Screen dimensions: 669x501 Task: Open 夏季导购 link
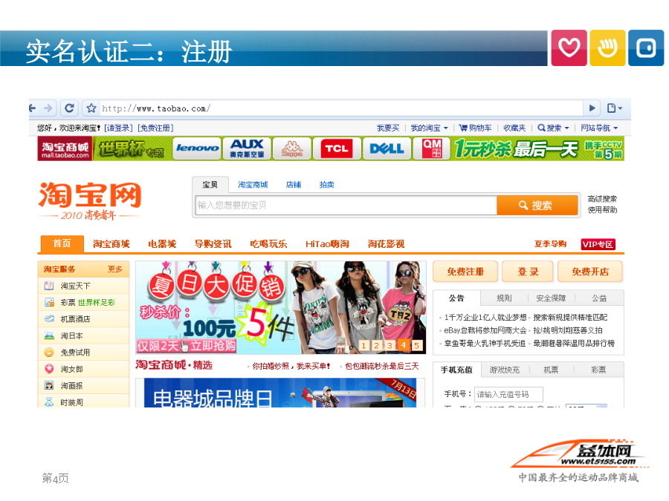click(550, 243)
